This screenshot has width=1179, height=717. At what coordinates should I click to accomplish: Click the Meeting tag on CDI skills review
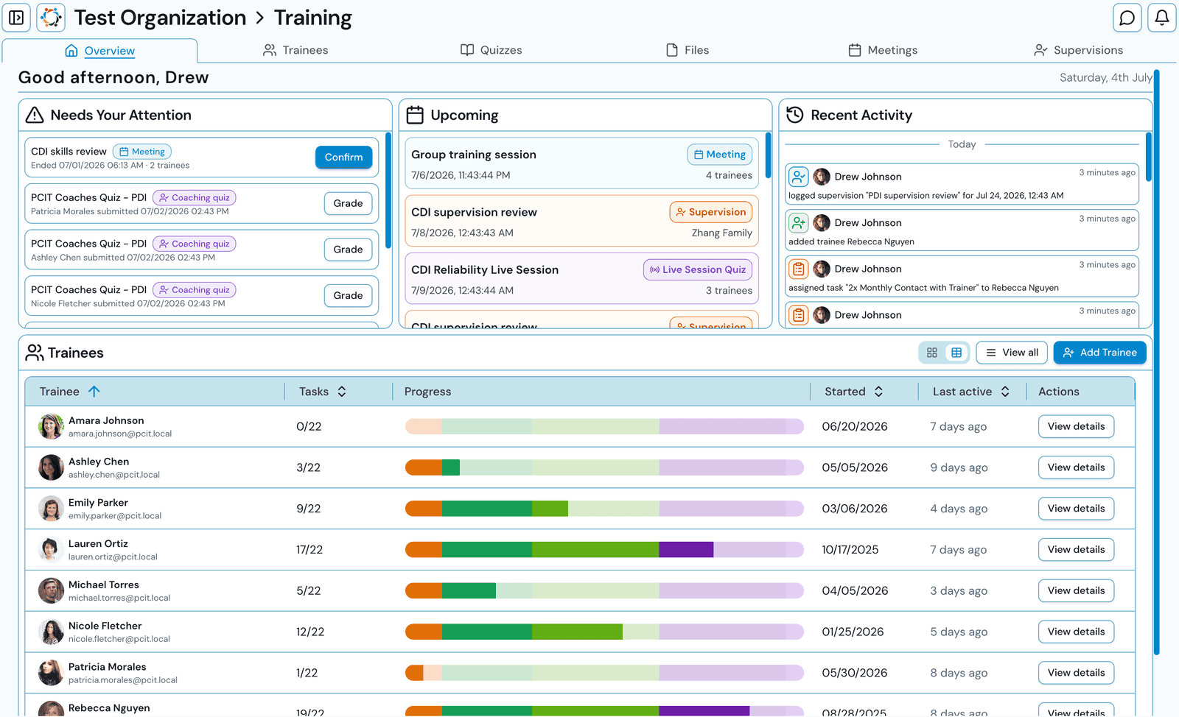[142, 152]
